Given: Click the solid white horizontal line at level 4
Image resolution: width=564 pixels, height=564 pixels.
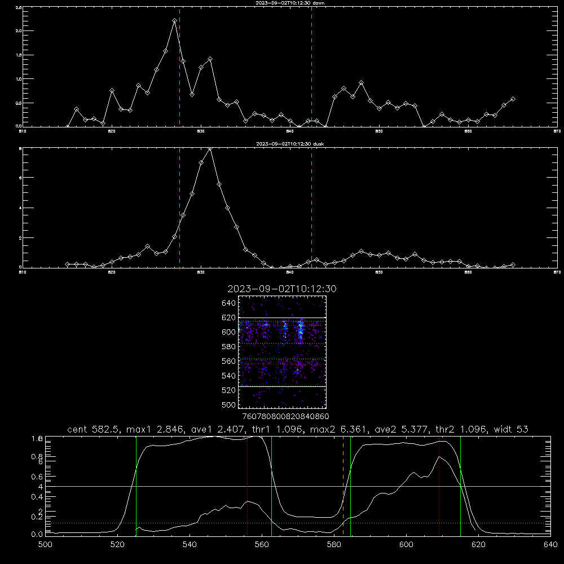Looking at the screenshot, I should click(x=298, y=486).
